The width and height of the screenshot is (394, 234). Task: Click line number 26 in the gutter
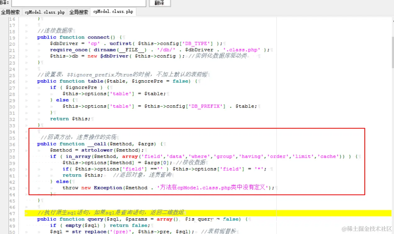[12, 82]
